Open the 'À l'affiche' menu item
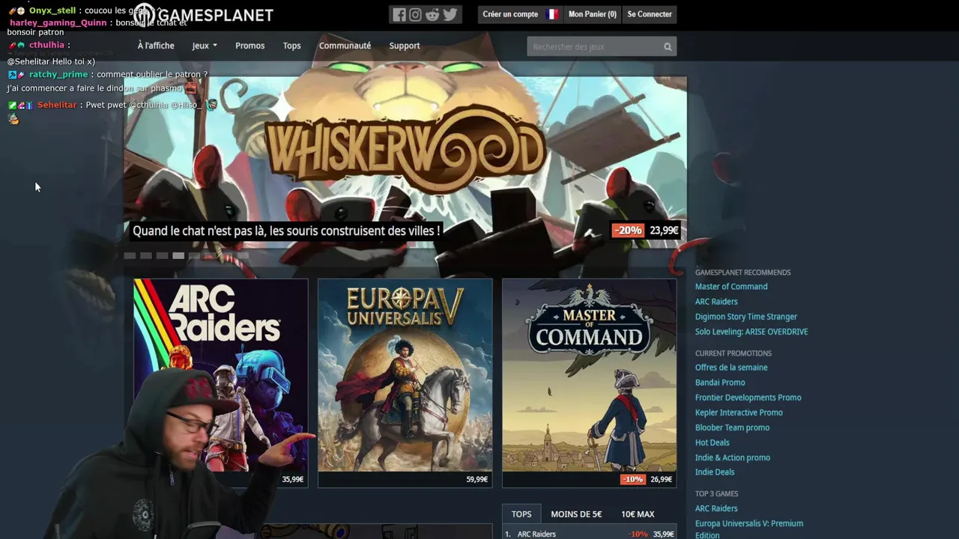 pos(156,46)
